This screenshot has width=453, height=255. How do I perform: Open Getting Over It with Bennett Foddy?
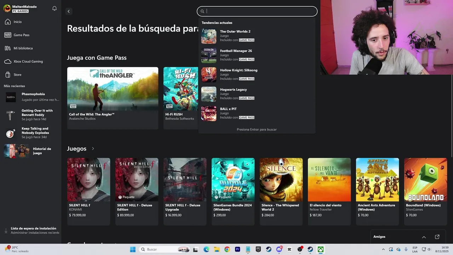pyautogui.click(x=31, y=115)
